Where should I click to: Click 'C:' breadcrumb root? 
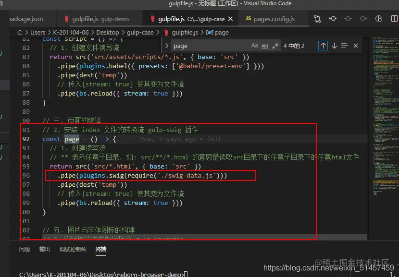(20, 33)
